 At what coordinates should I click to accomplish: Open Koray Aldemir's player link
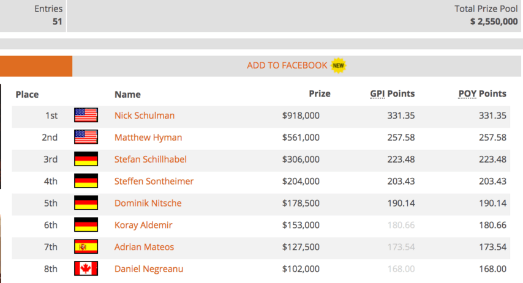coord(143,226)
